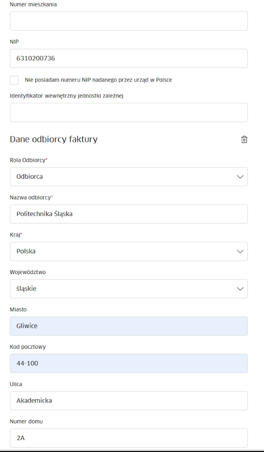The height and width of the screenshot is (452, 264).
Task: Click the Kod pocztowy field showing 44-100
Action: [128, 363]
